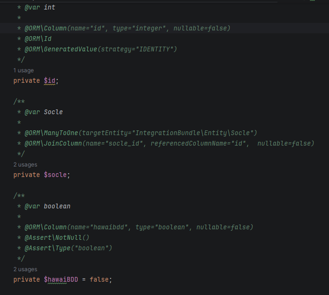This screenshot has height=295, width=329.
Task: Click the int type in the @var tag
Action: pos(50,8)
